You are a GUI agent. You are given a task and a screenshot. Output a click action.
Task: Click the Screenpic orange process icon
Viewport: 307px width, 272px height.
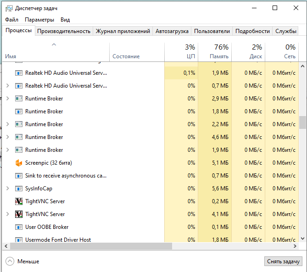coord(19,163)
